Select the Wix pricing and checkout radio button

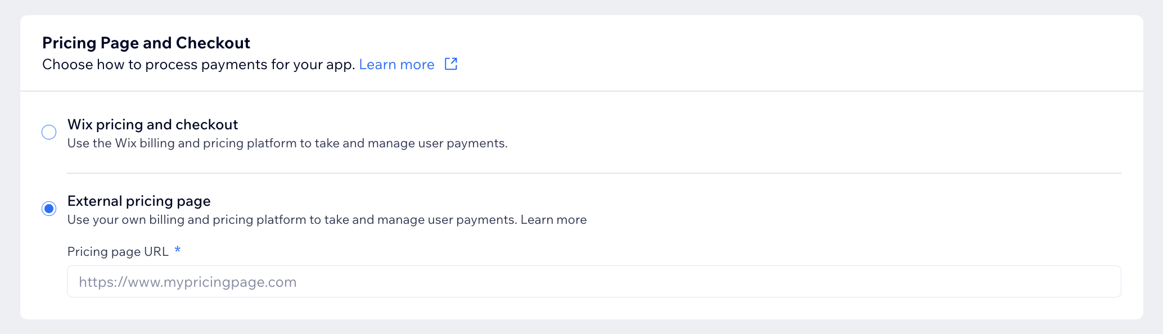click(x=49, y=132)
